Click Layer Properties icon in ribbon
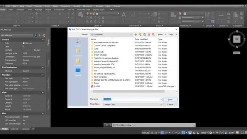Screen dimensions: 247x139 [81, 15]
